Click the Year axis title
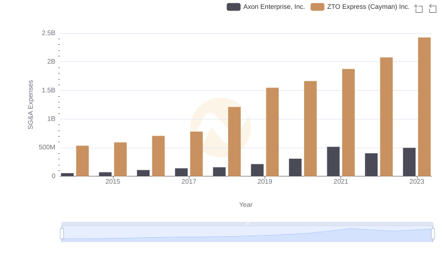This screenshot has width=443, height=255. (246, 205)
